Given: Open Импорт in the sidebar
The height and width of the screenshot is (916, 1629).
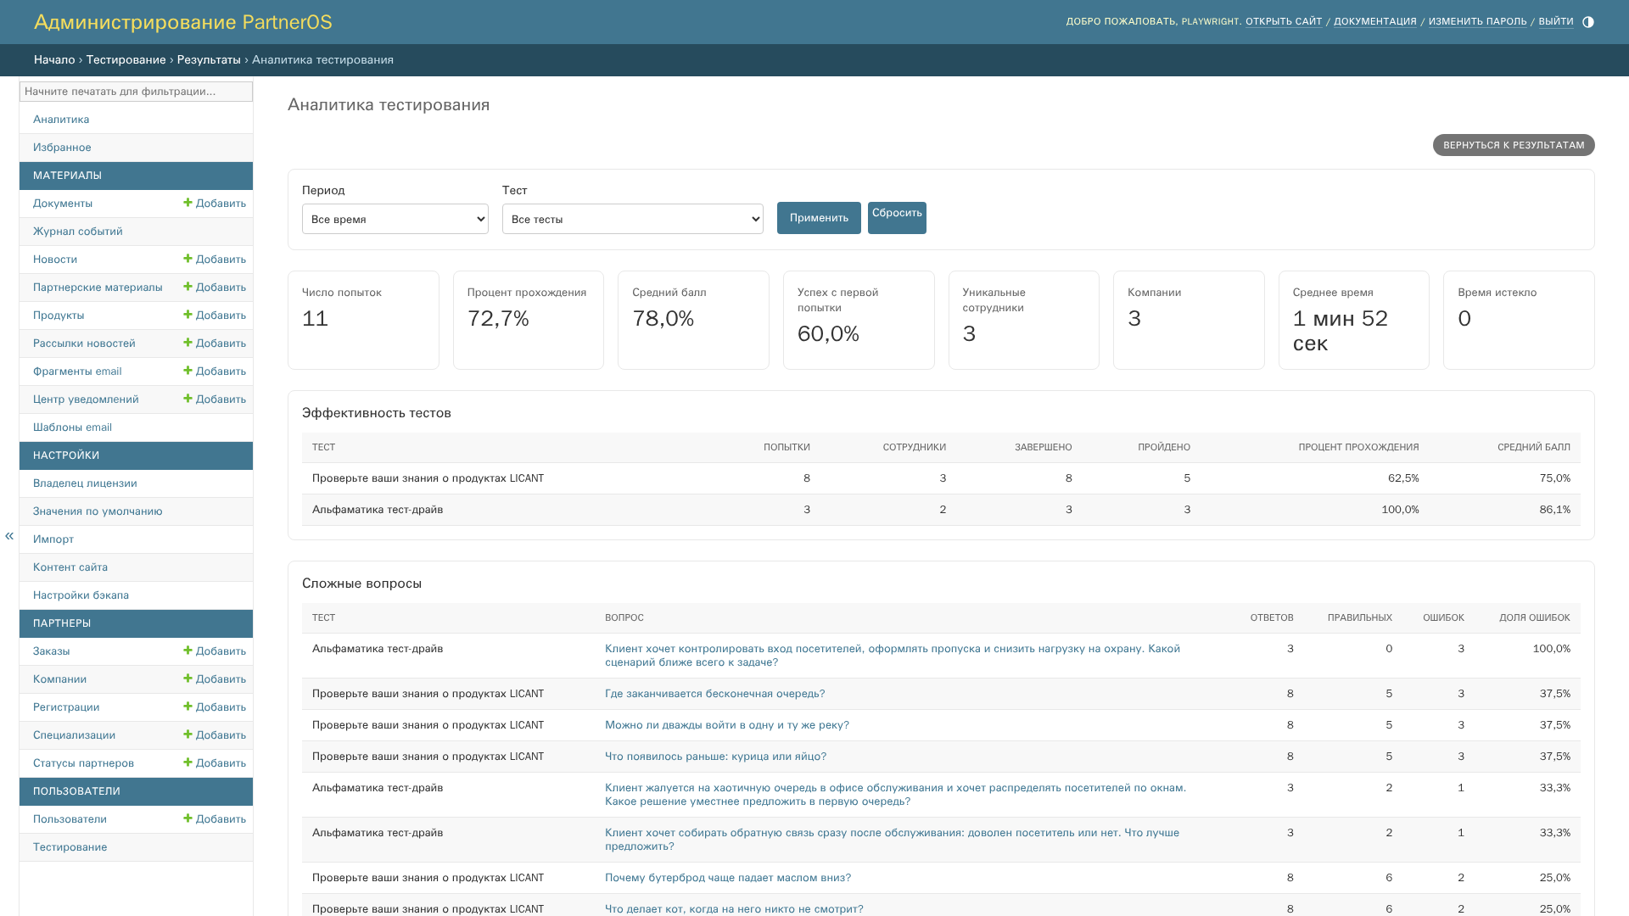Looking at the screenshot, I should 53,539.
